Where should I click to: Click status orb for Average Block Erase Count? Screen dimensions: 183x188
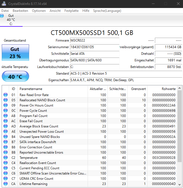pos(6,126)
